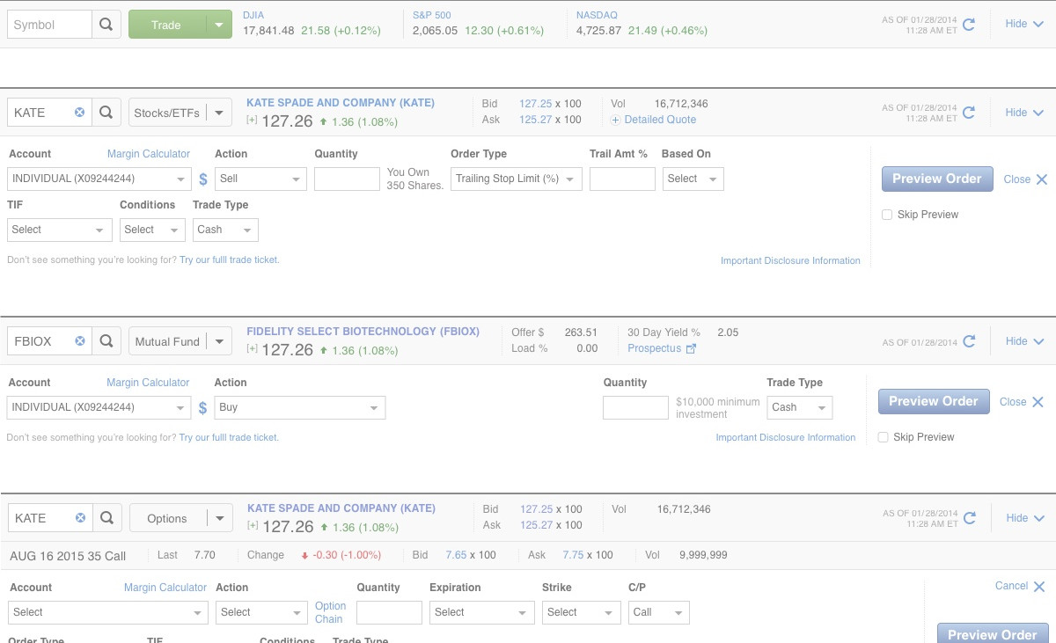Preview Order for the KATE stock sale

click(x=937, y=179)
